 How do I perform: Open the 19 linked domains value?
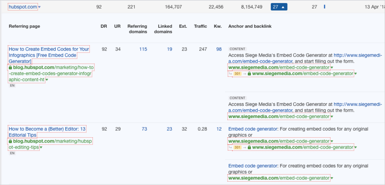pyautogui.click(x=170, y=49)
